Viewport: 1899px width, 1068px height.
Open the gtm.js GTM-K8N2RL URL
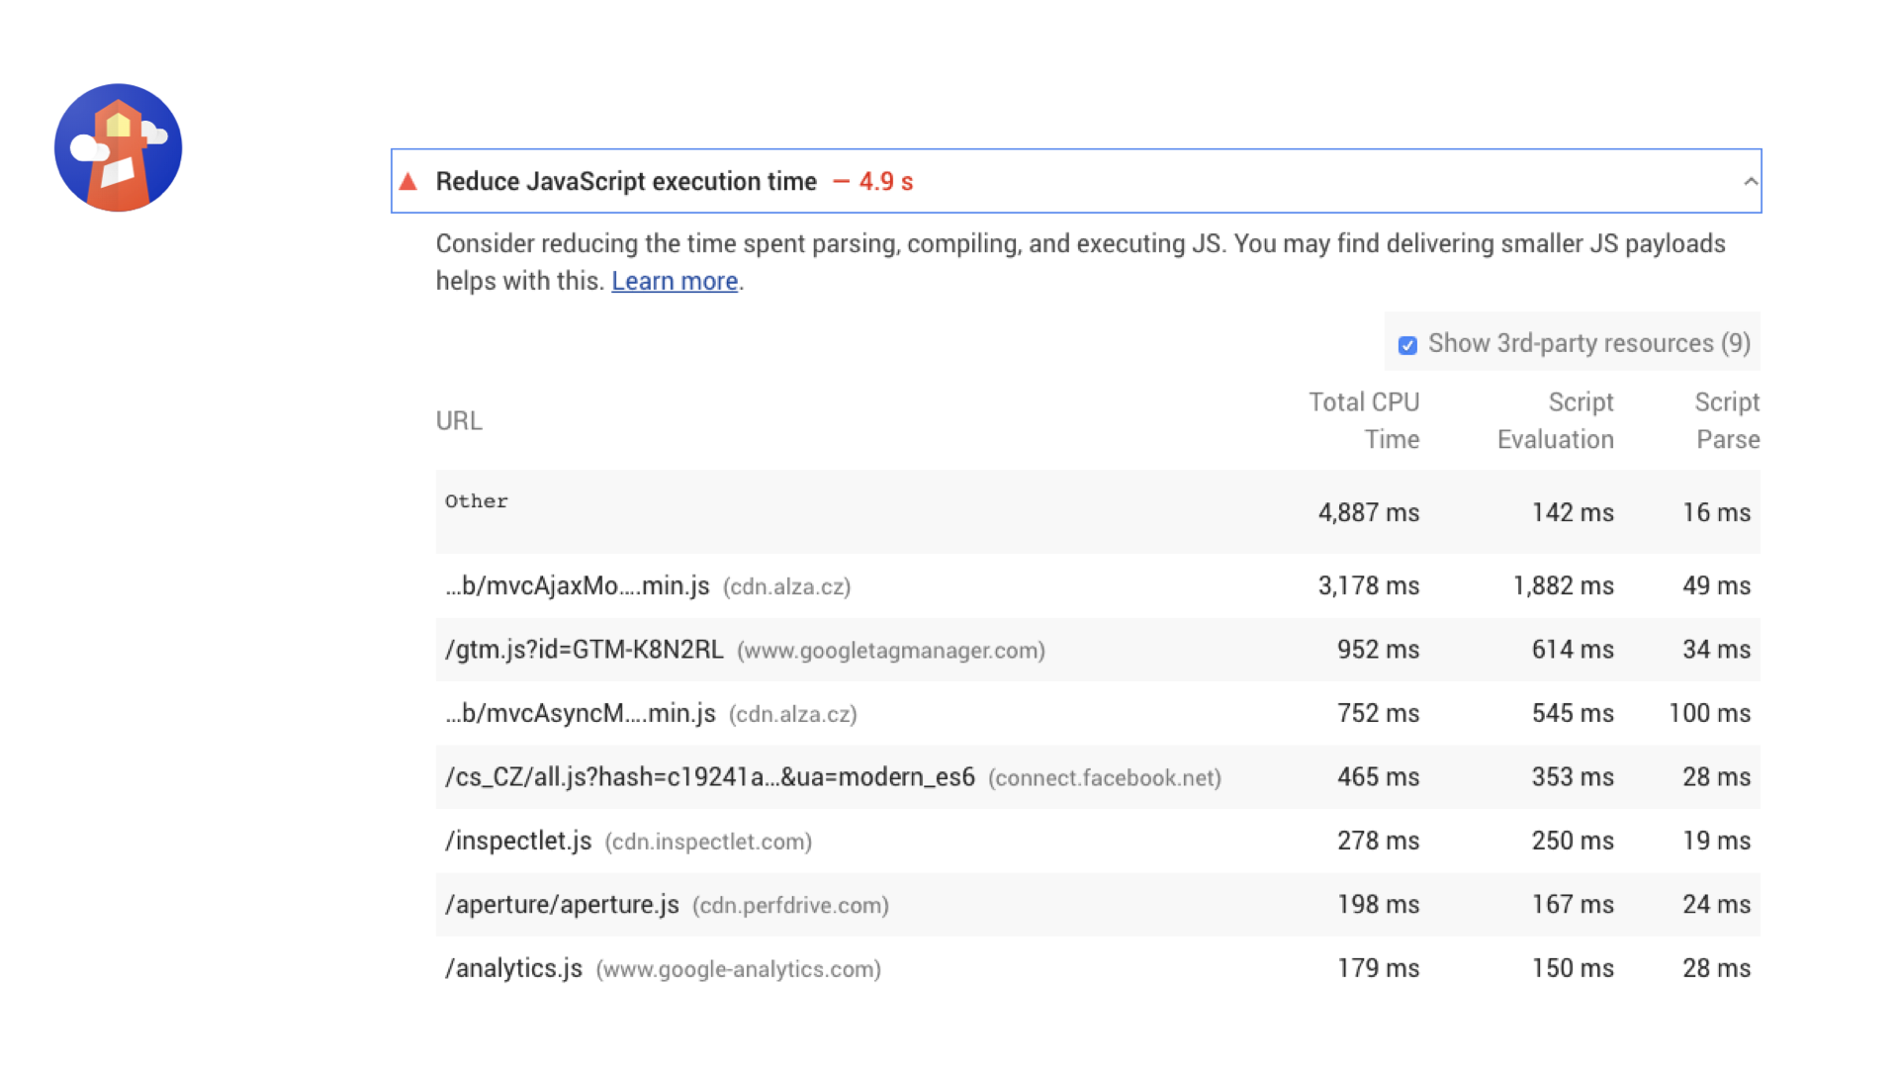pos(585,650)
